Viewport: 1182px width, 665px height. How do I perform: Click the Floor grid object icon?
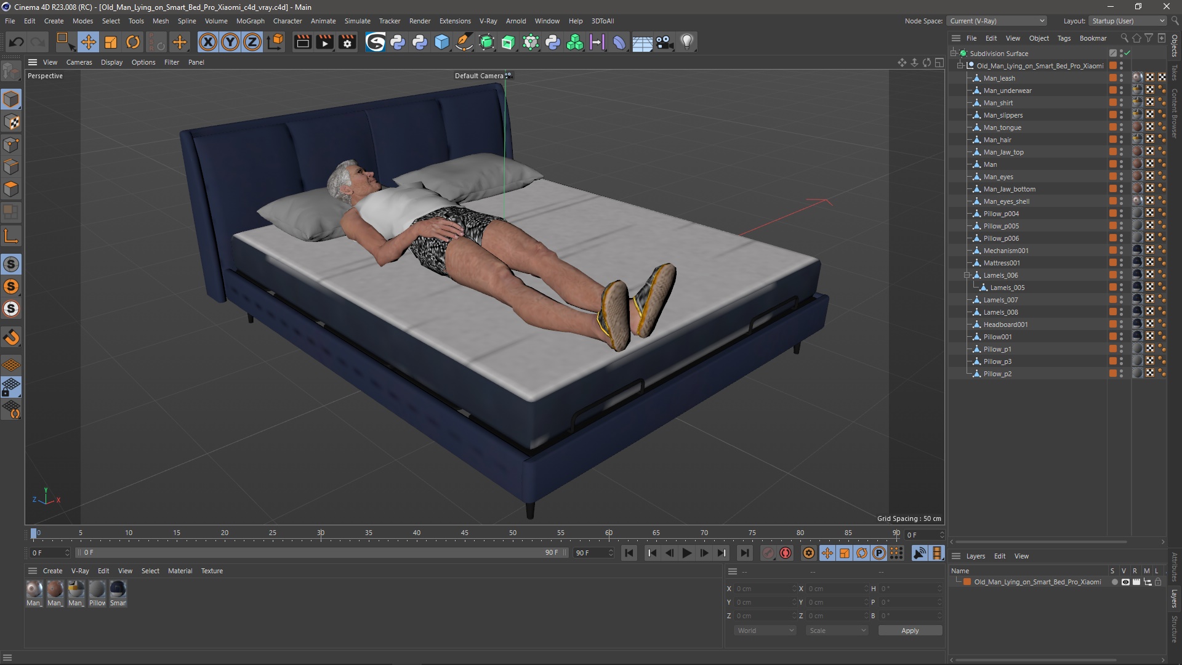(642, 42)
